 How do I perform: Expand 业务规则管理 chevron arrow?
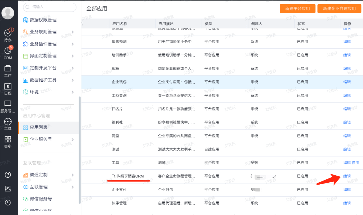click(73, 32)
